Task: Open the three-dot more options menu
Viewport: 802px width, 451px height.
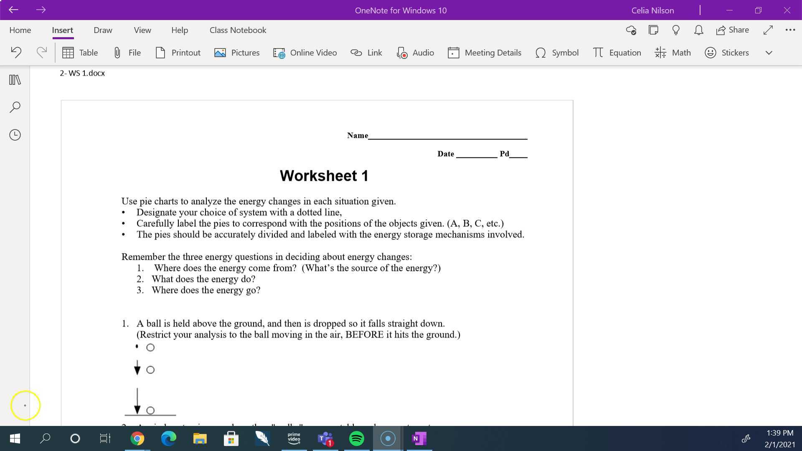Action: pos(790,30)
